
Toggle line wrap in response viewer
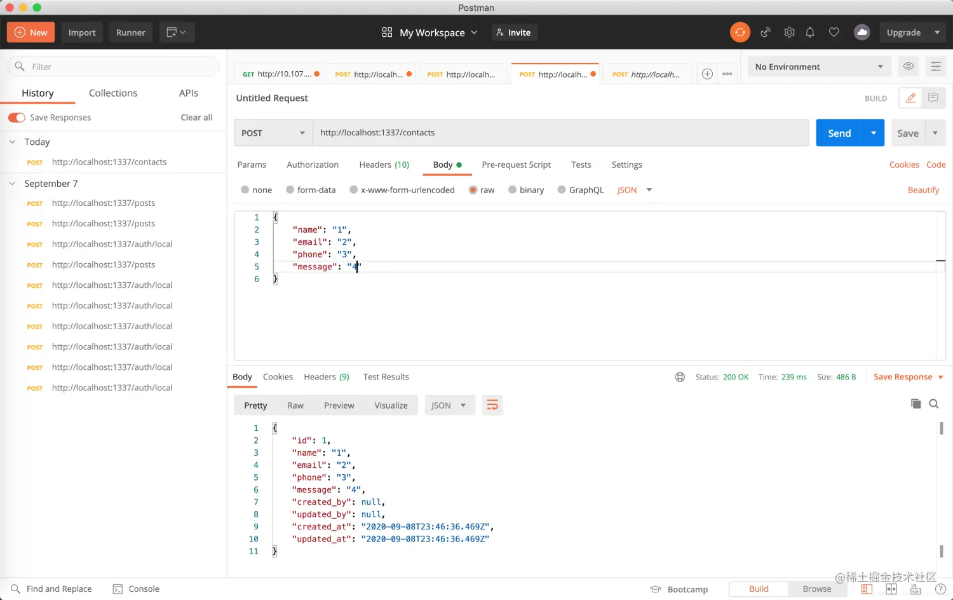pos(492,405)
